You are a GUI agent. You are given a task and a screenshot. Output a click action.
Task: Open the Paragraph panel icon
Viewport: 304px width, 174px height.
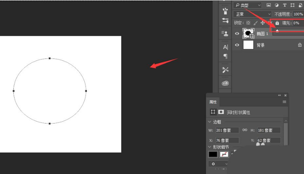225,56
